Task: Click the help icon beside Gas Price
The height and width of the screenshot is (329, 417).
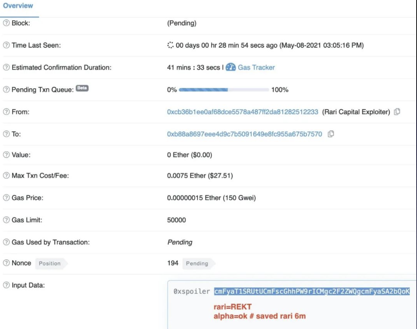Action: coord(6,197)
